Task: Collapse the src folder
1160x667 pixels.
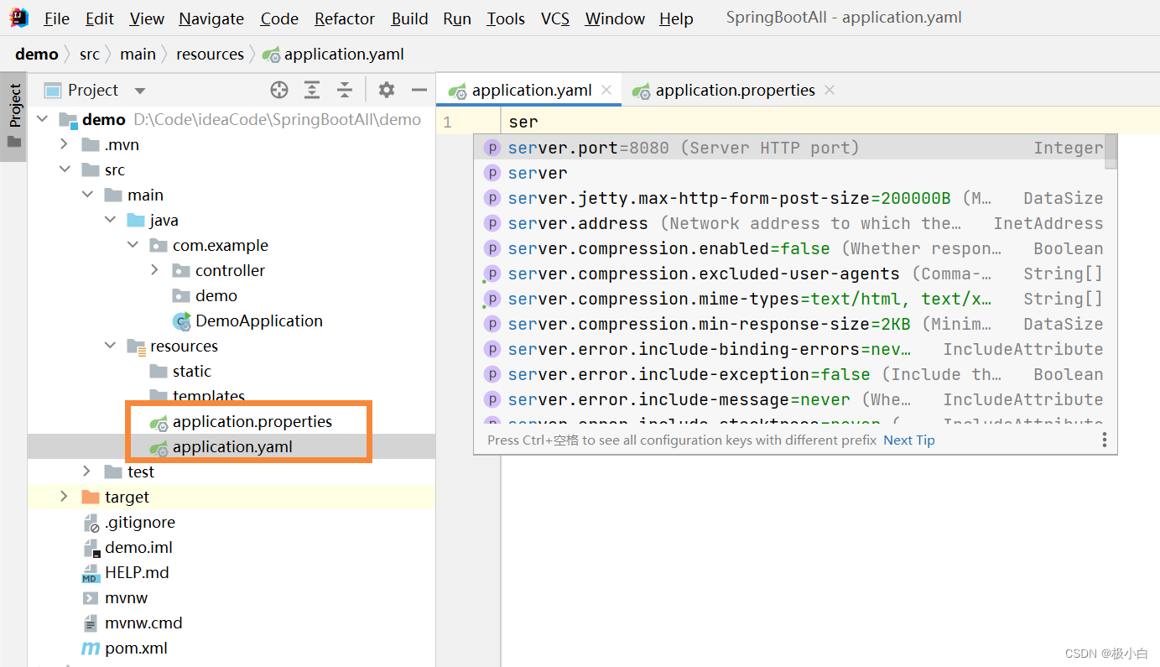Action: (65, 169)
